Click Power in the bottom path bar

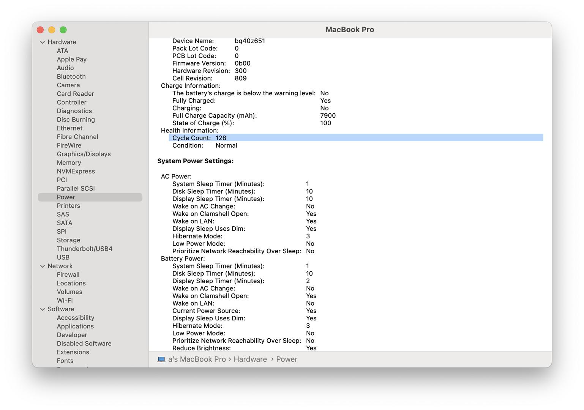[x=287, y=359]
